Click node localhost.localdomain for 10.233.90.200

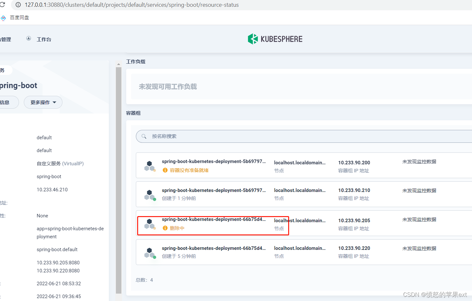[300, 163]
